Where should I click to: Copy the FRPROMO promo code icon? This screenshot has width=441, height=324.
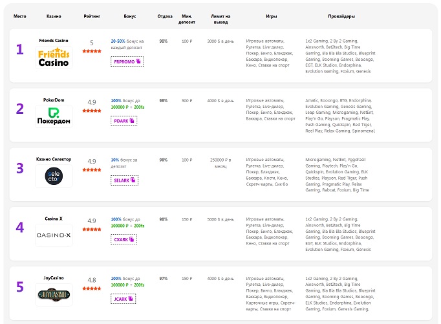tap(138, 61)
